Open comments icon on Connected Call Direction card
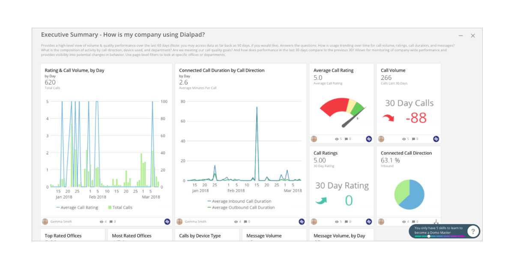This screenshot has height=269, width=514. [x=413, y=222]
